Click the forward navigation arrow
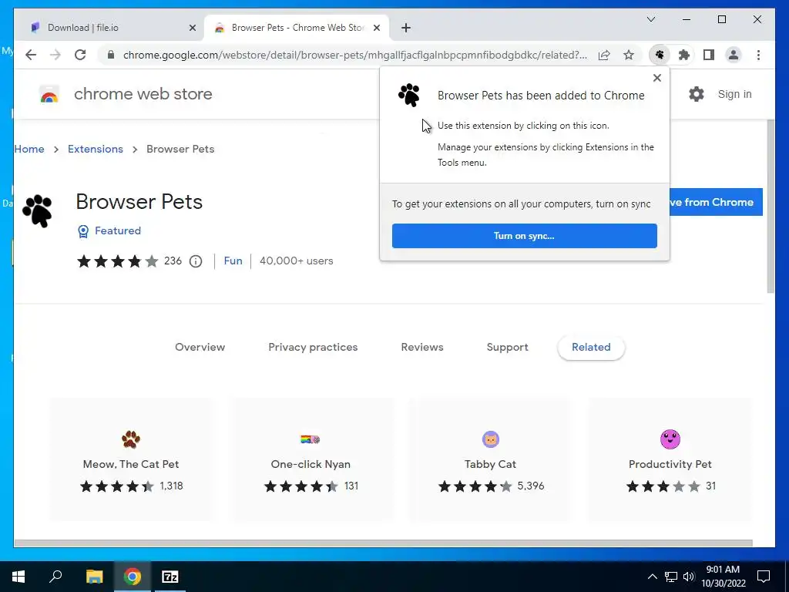Viewport: 789px width, 592px height. 55,55
